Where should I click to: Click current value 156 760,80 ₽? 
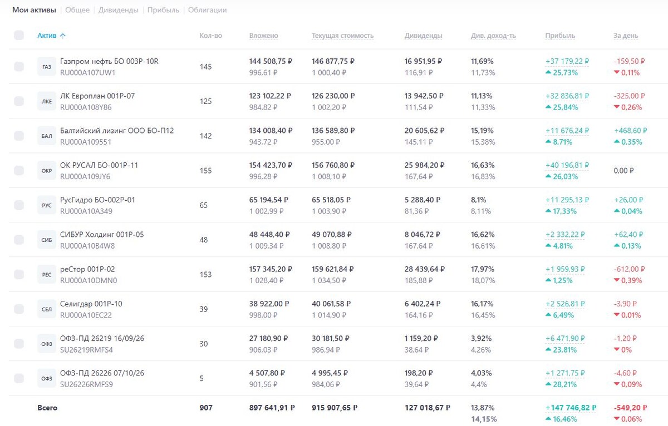(x=333, y=165)
